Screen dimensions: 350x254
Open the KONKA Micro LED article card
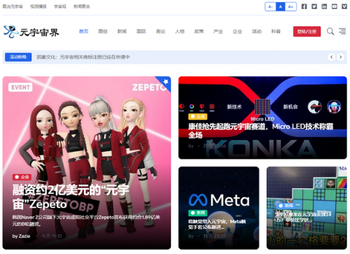[x=262, y=118]
